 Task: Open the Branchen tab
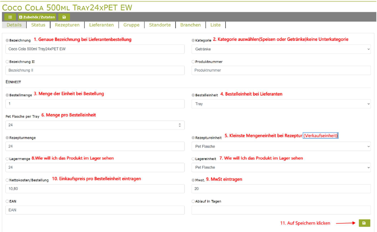[191, 25]
